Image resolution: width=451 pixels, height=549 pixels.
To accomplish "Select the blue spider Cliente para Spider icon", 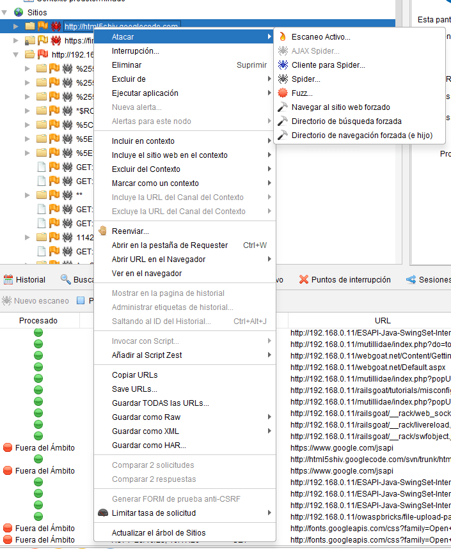I will click(283, 65).
